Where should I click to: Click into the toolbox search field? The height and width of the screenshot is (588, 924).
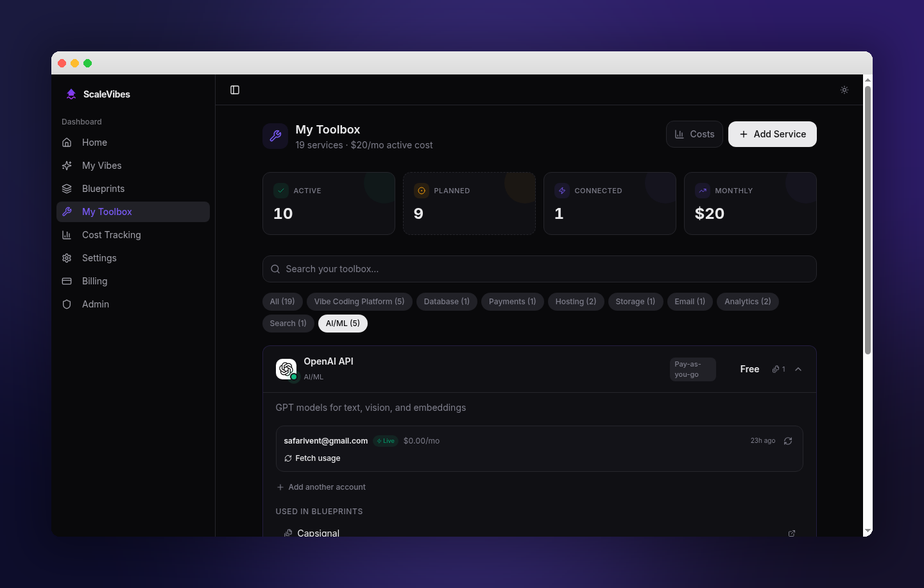(x=540, y=269)
